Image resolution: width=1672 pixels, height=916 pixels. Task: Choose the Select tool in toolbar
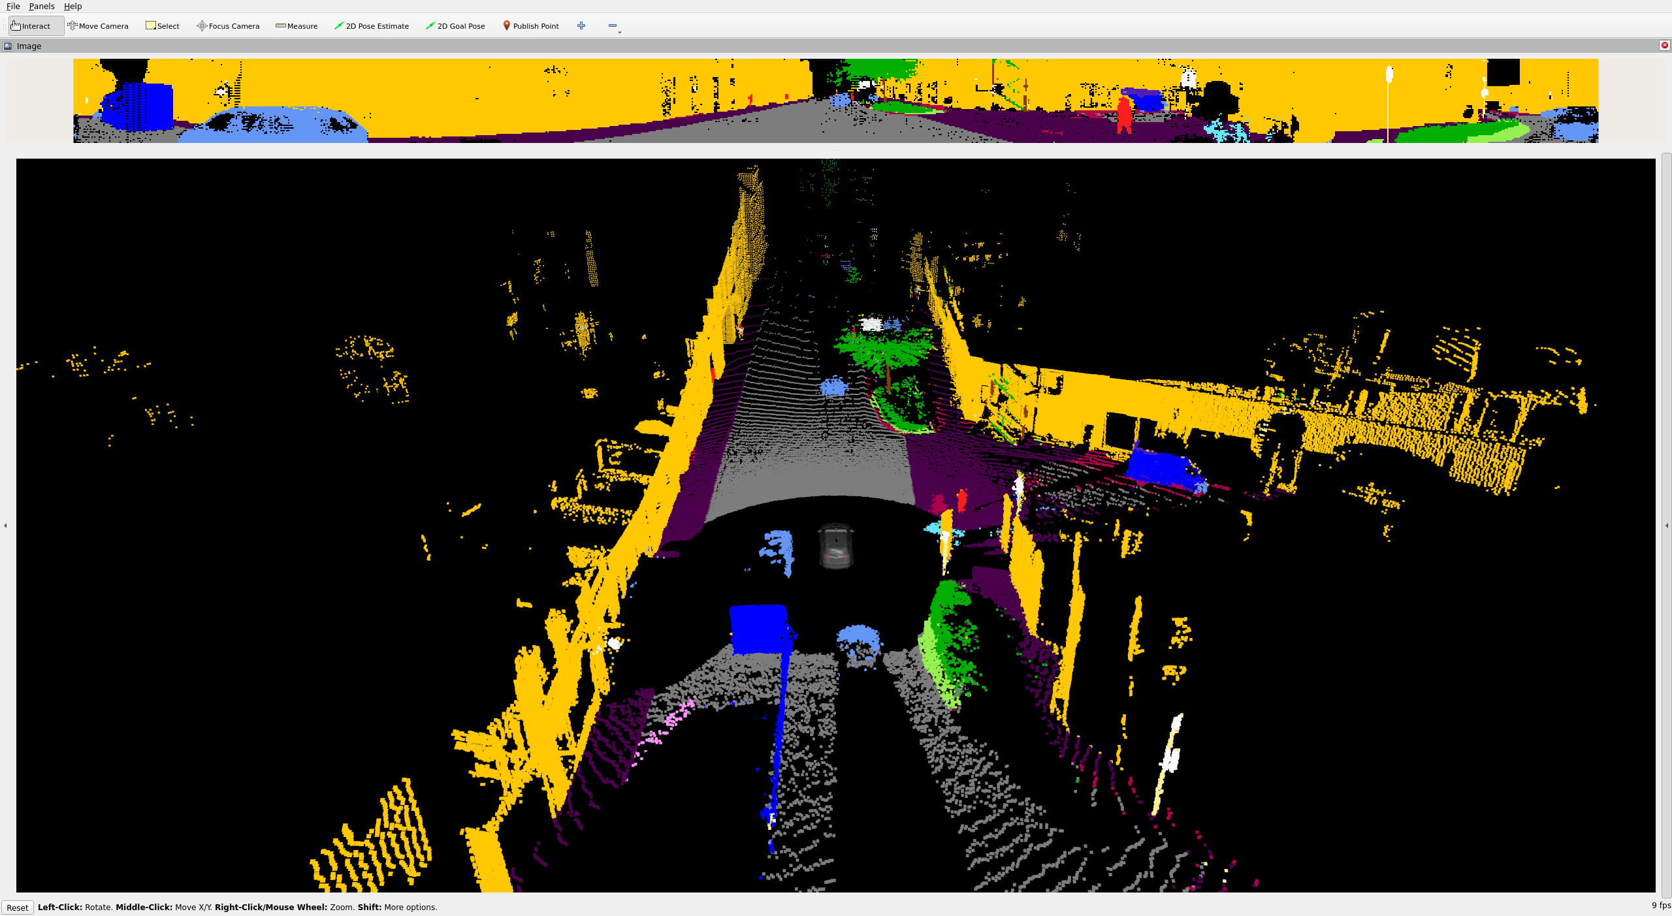tap(163, 26)
